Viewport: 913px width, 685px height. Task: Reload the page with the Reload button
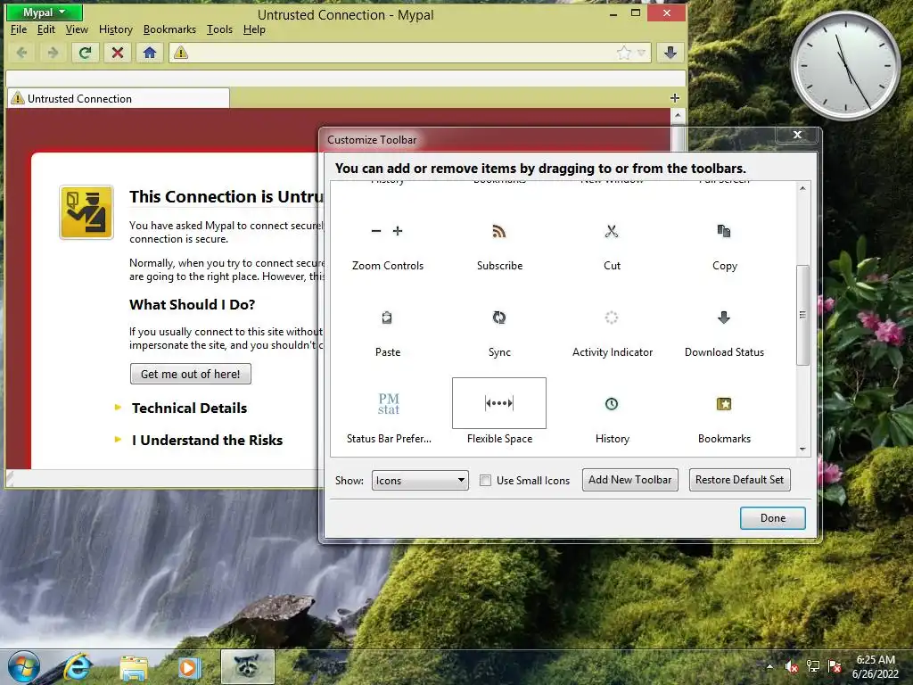[85, 53]
